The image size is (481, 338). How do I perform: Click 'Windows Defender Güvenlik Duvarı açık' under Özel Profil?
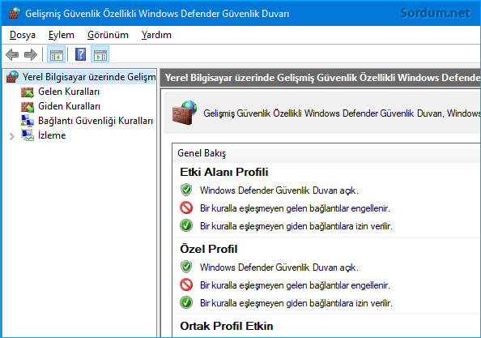(x=279, y=267)
